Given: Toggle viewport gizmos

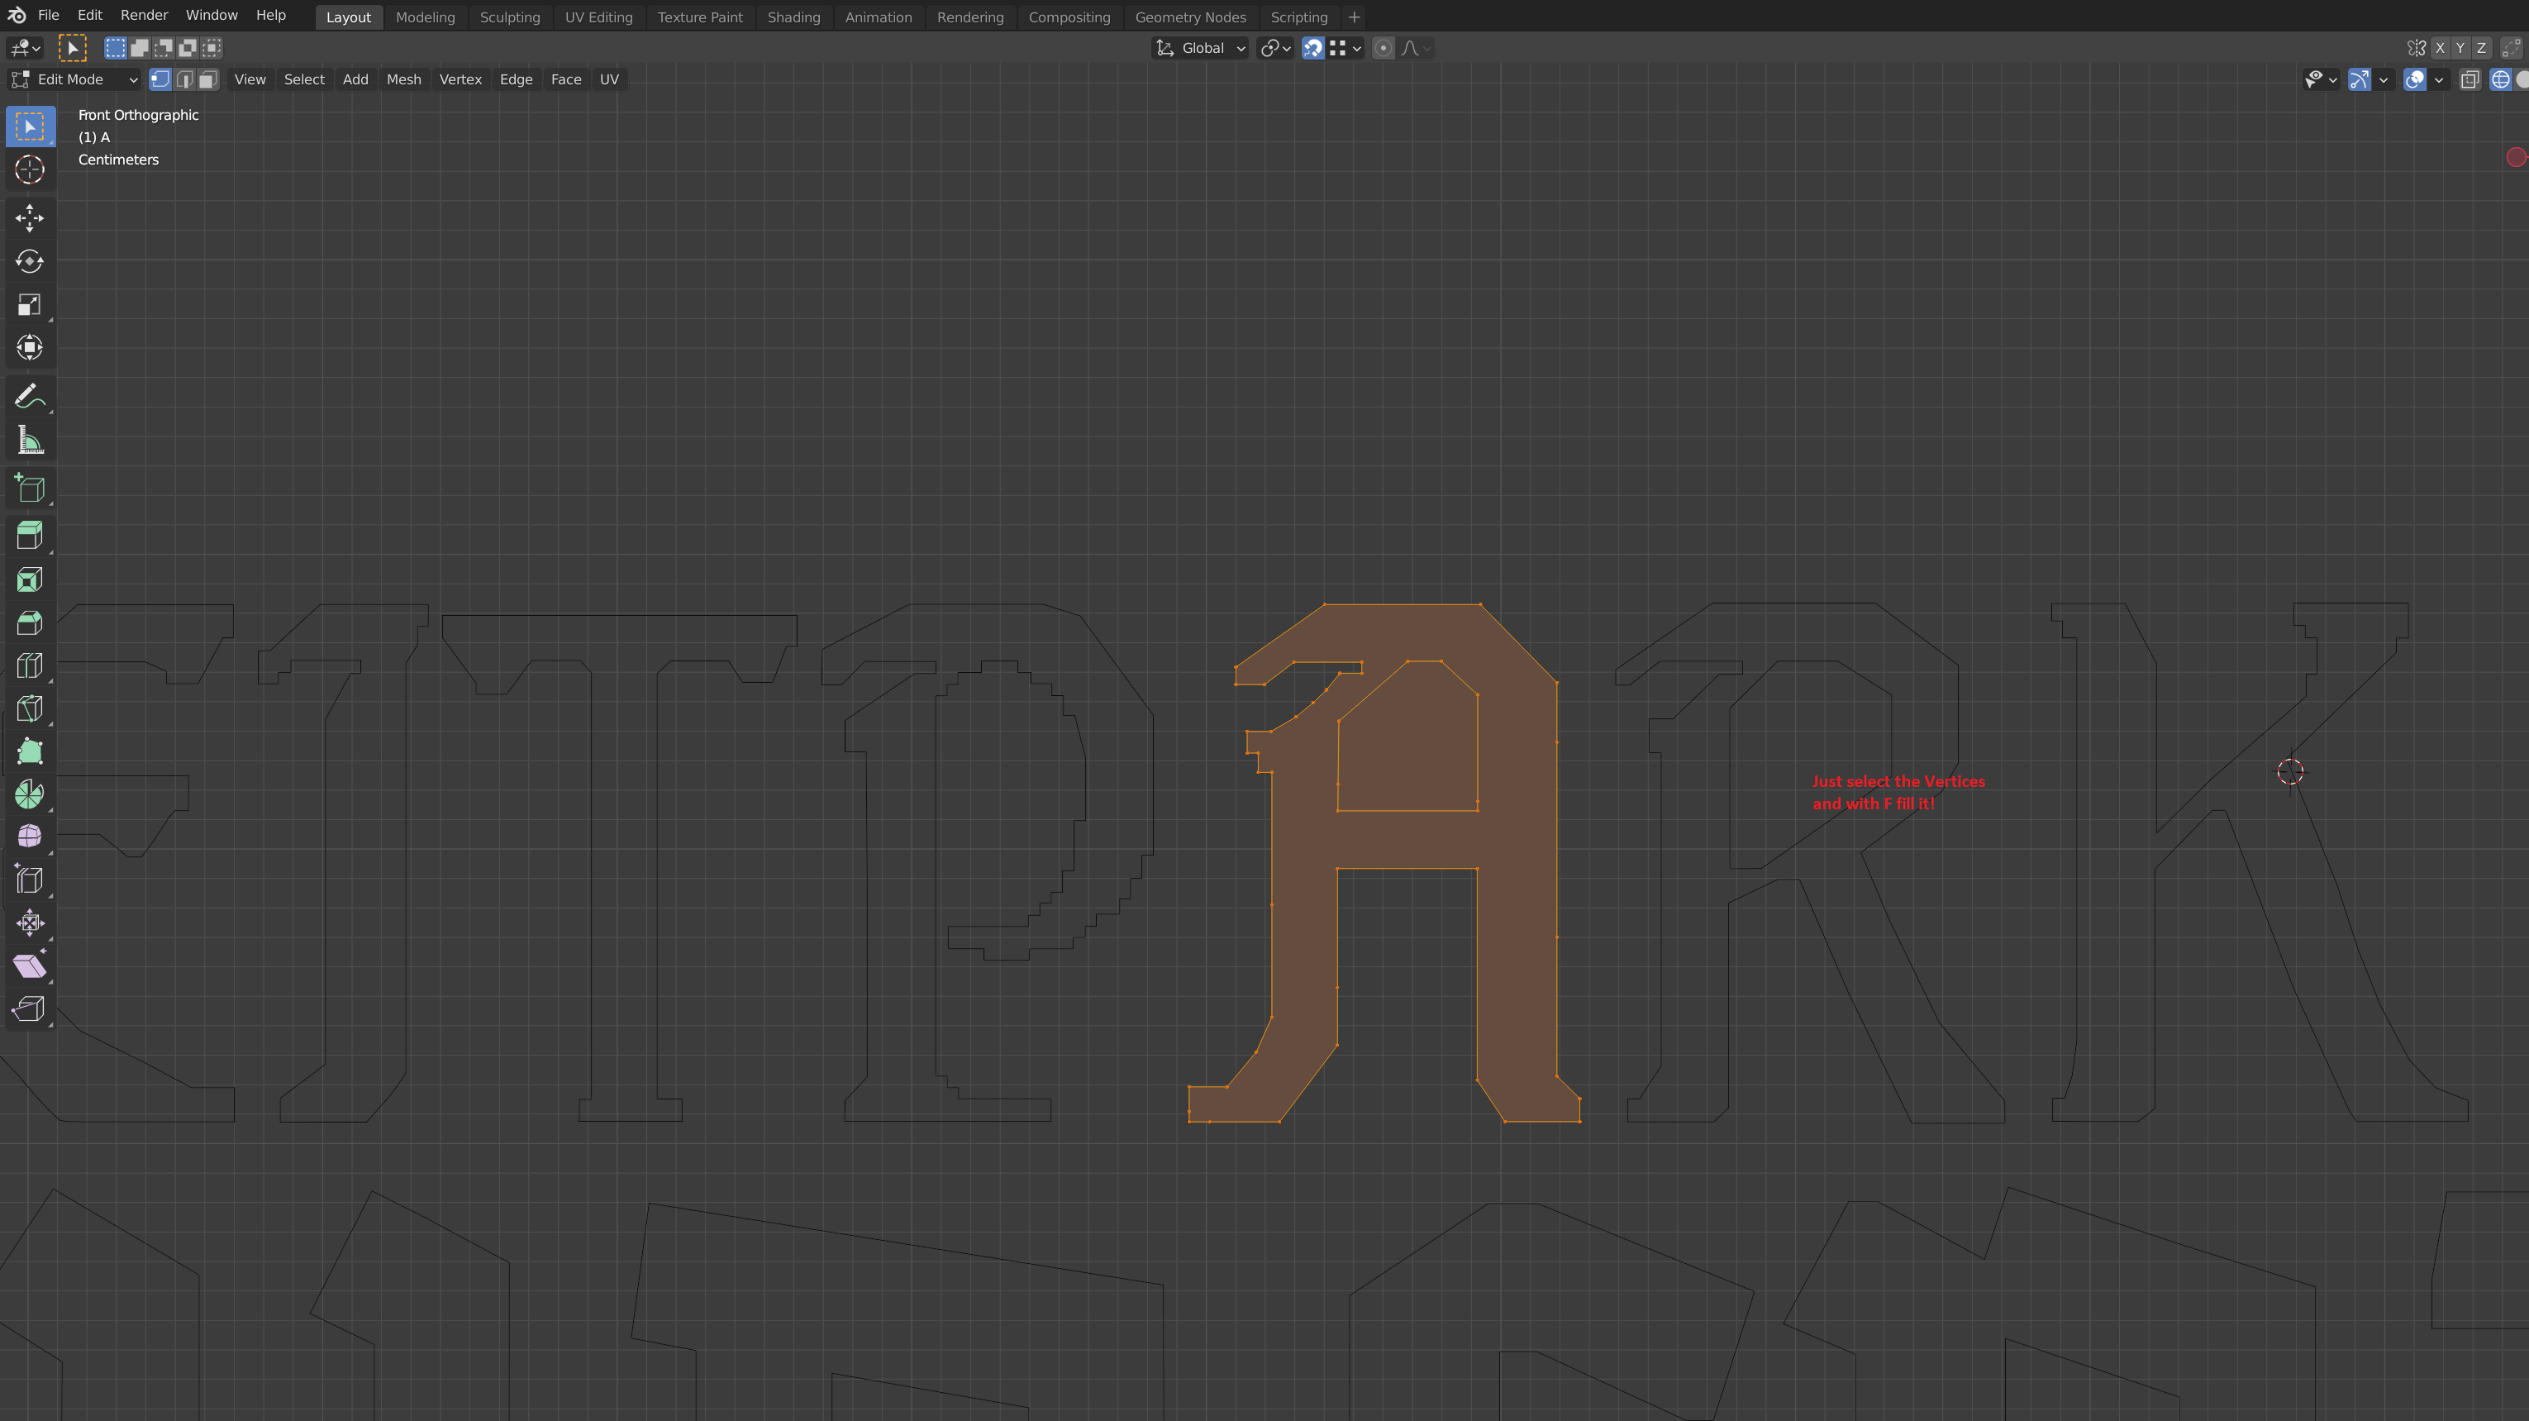Looking at the screenshot, I should click(2359, 79).
